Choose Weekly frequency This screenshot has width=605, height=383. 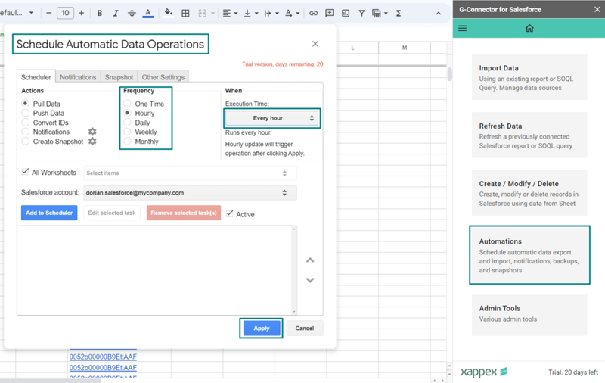pyautogui.click(x=127, y=132)
